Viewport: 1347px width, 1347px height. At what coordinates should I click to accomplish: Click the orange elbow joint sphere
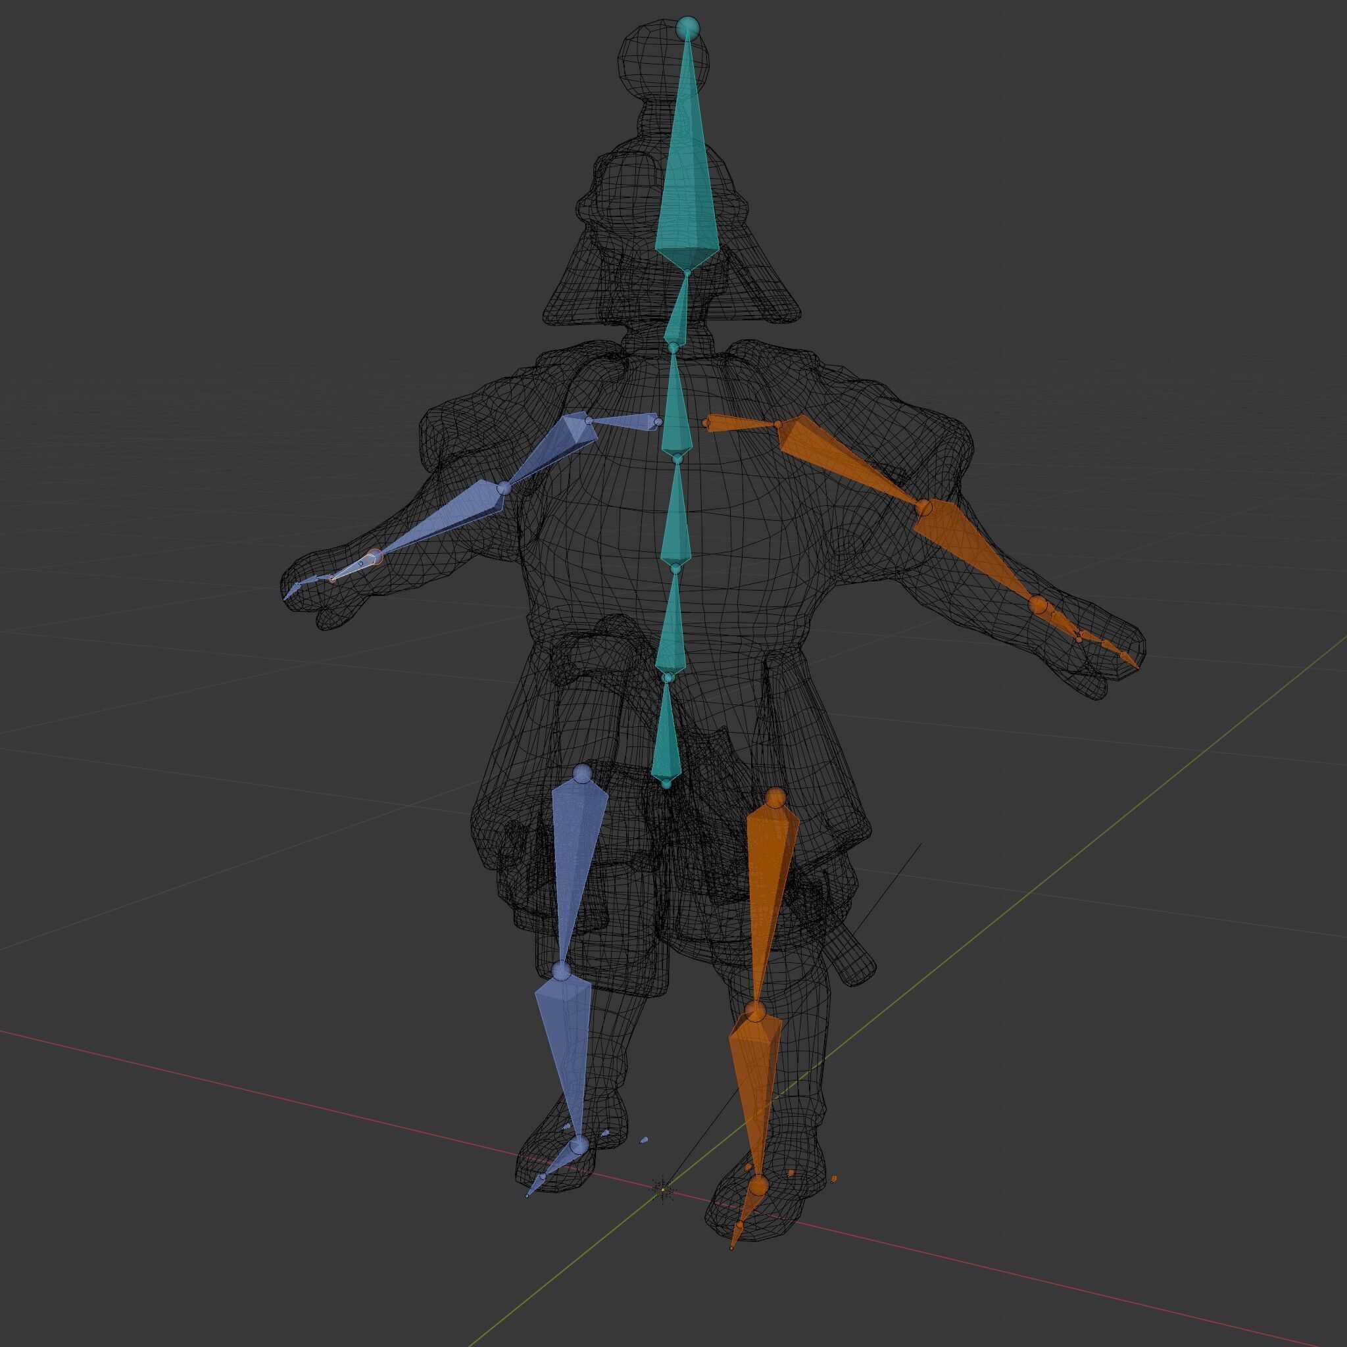click(925, 508)
